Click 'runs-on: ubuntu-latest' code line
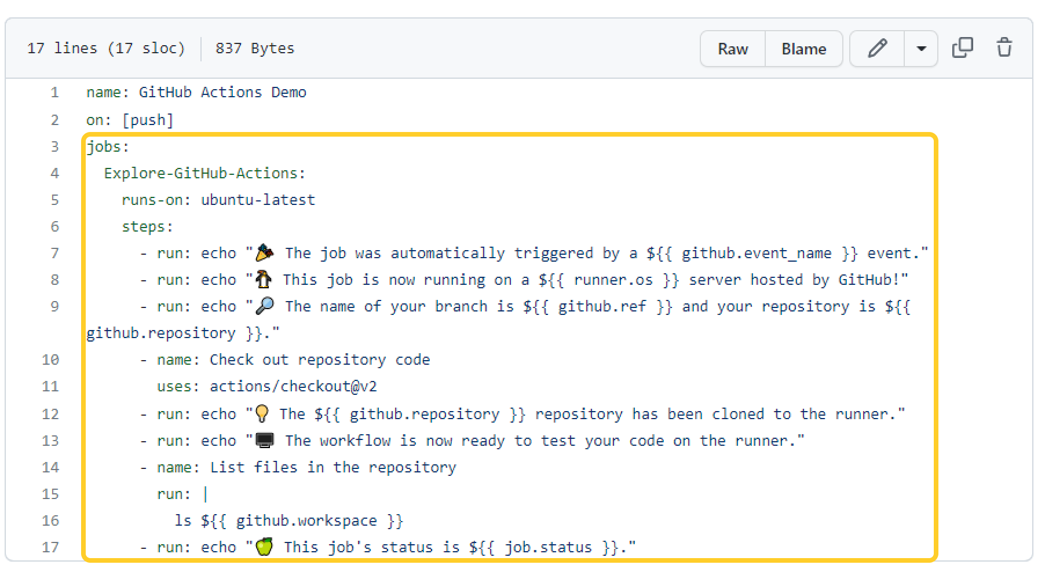Viewport: 1045px width, 572px height. (218, 200)
